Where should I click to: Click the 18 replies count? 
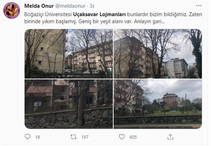point(38,137)
